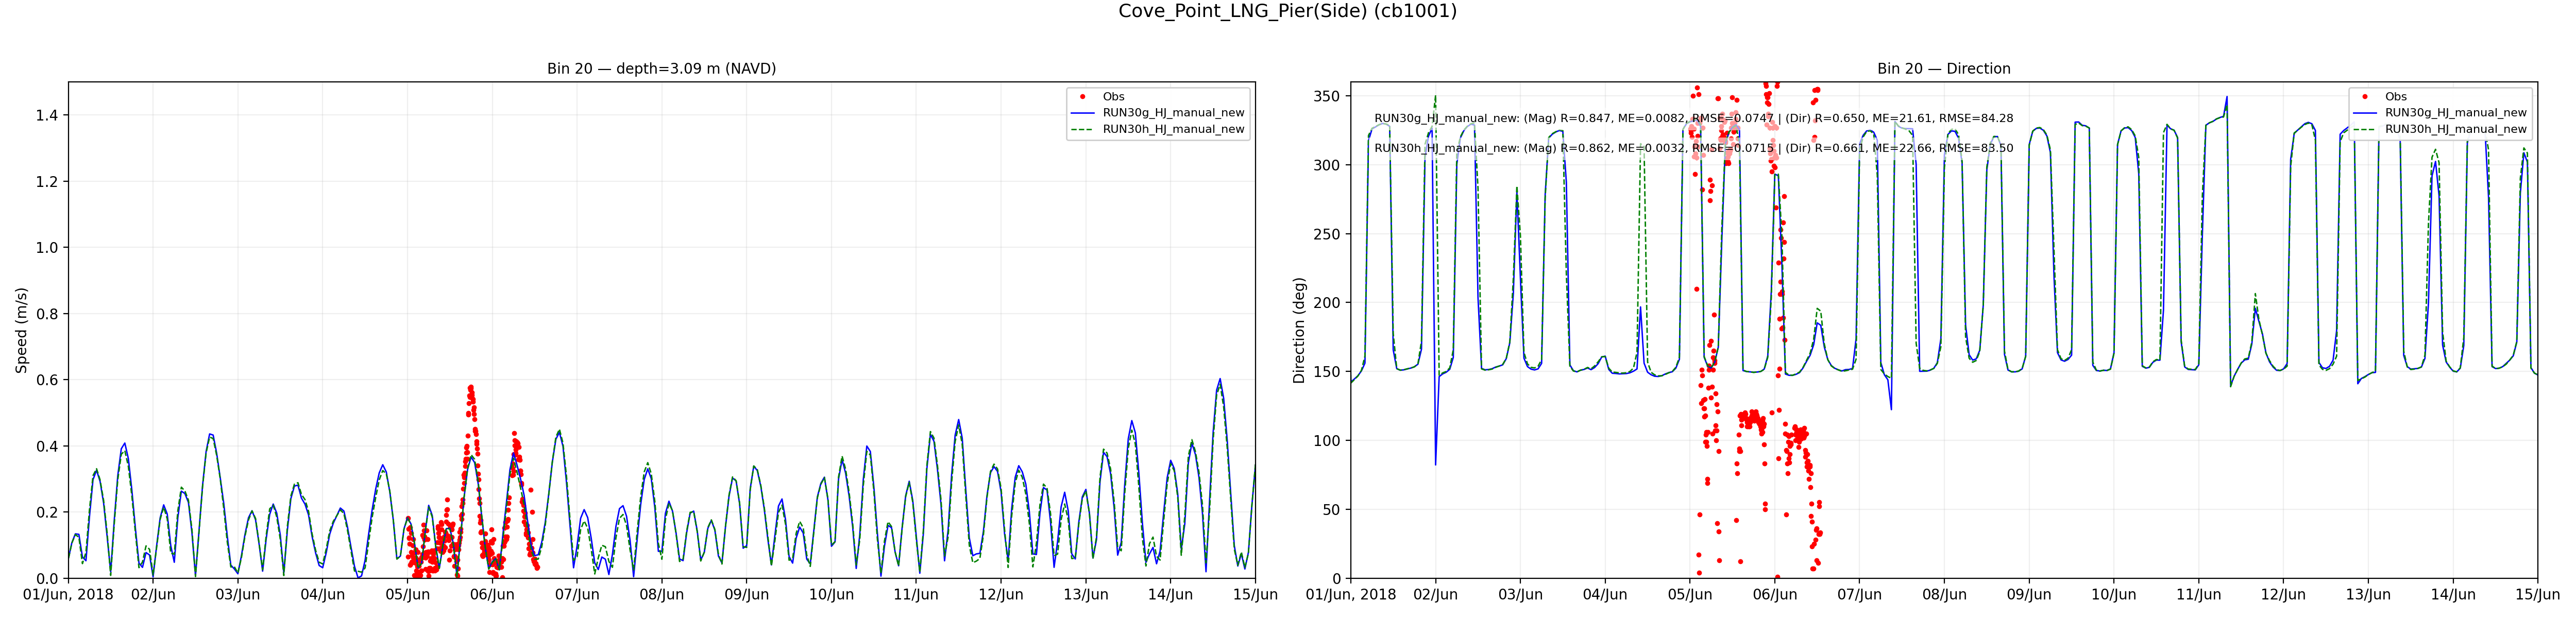
Task: Click Obs entry in direction plot legend
Action: click(x=2395, y=97)
